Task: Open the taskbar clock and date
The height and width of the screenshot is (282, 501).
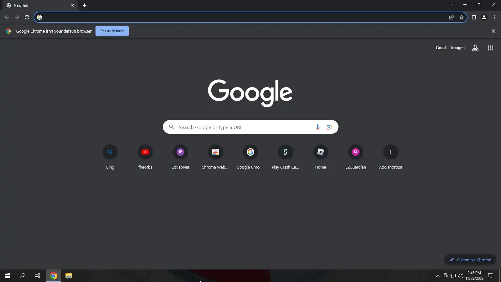Action: pos(474,276)
